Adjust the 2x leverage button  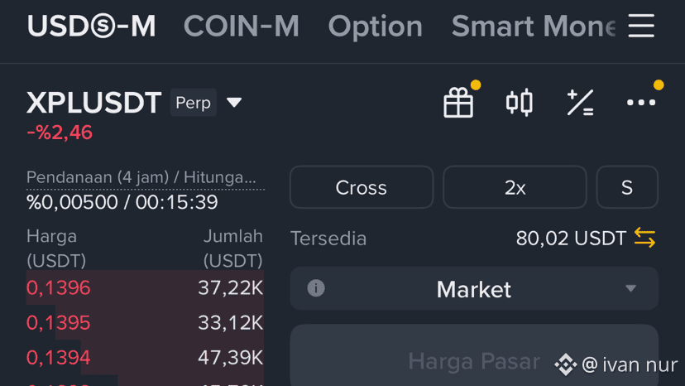(x=515, y=188)
